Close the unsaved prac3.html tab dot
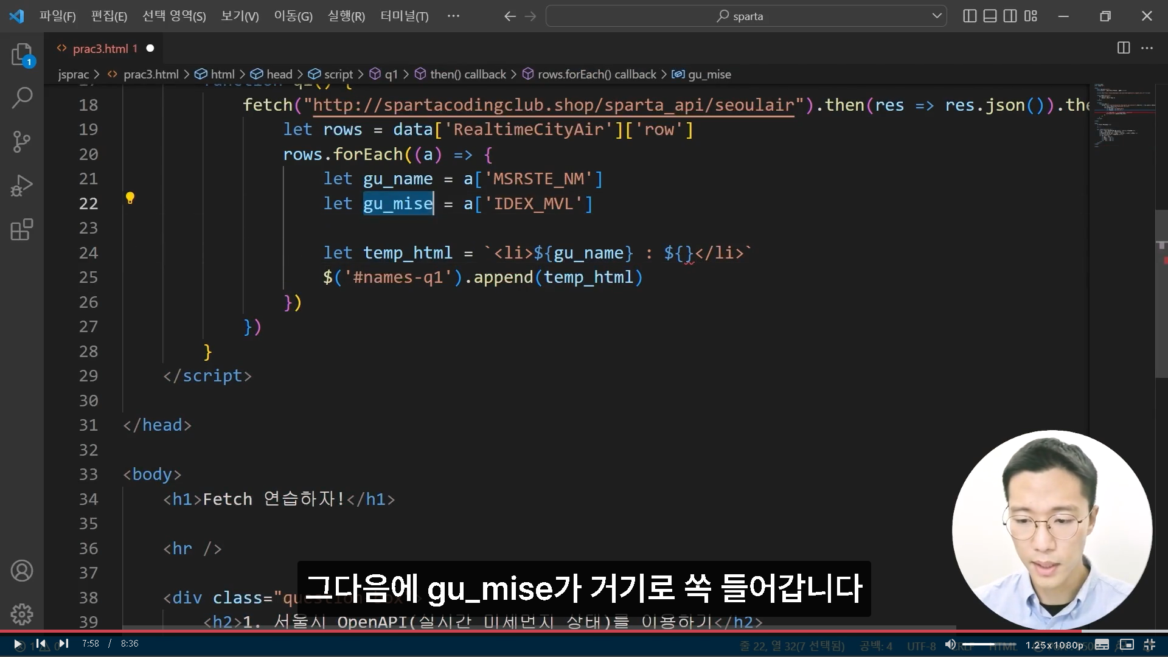Viewport: 1168px width, 657px height. click(x=150, y=48)
